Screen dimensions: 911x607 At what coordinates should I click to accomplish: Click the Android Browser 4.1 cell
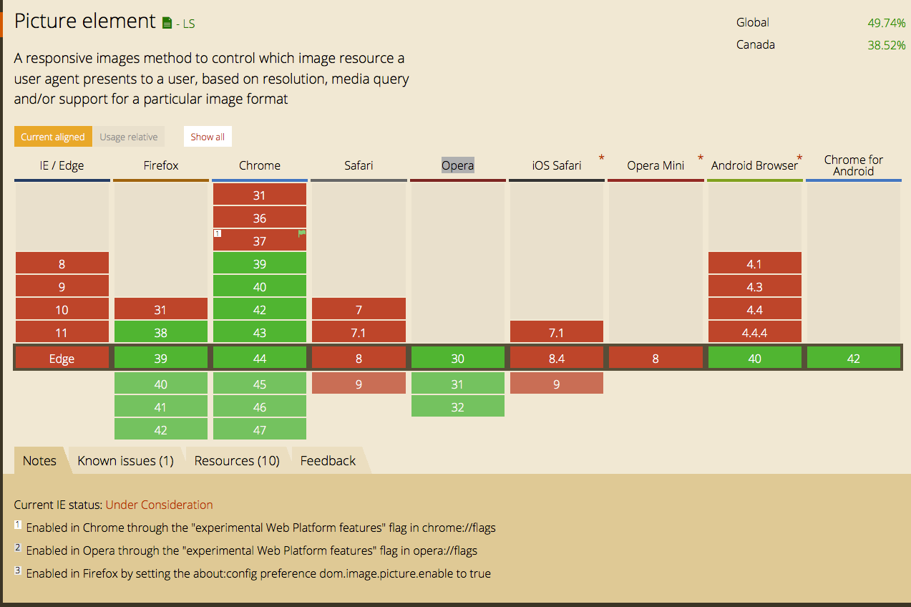(755, 263)
